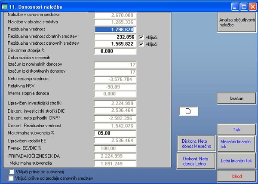
Task: Edit the Maksimalna subvencija % field
Action: 115,133
